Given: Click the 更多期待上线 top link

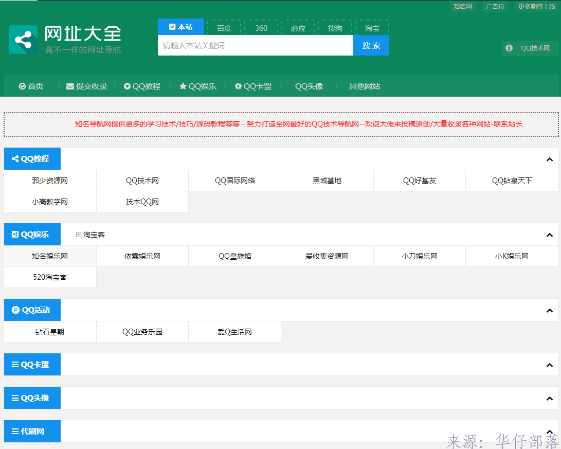Looking at the screenshot, I should [537, 7].
